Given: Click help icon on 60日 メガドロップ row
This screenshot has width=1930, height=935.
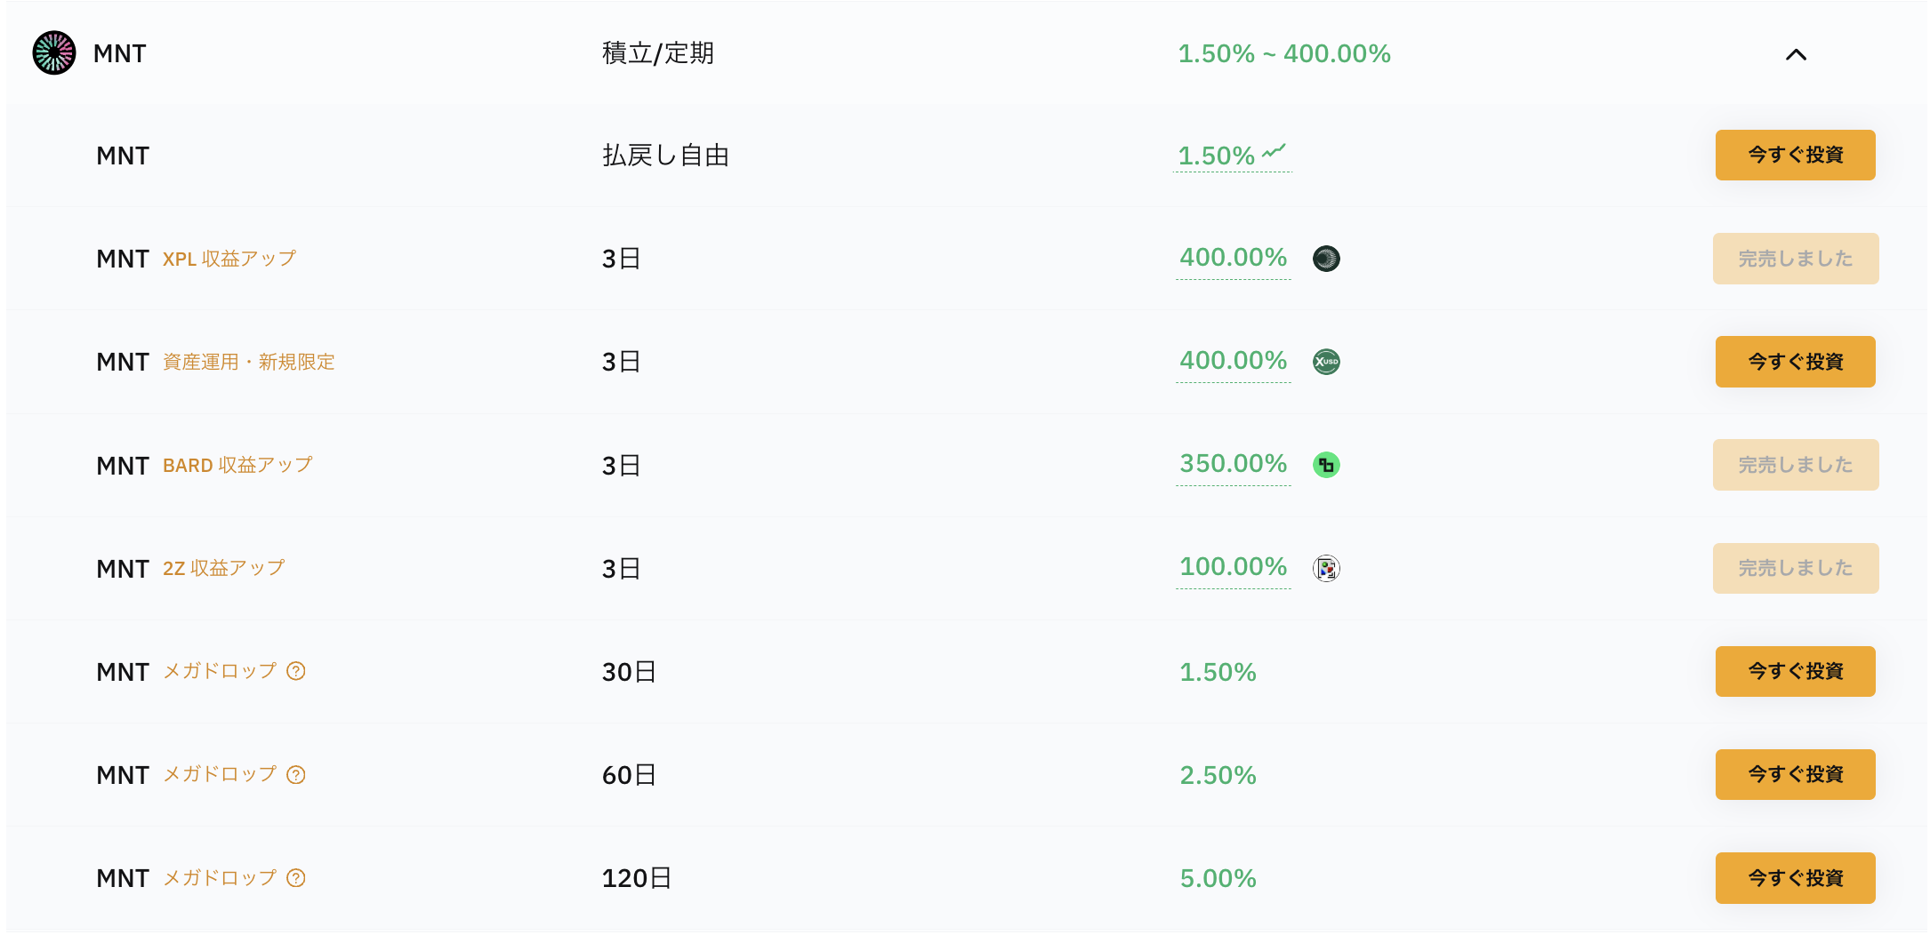Looking at the screenshot, I should (296, 775).
